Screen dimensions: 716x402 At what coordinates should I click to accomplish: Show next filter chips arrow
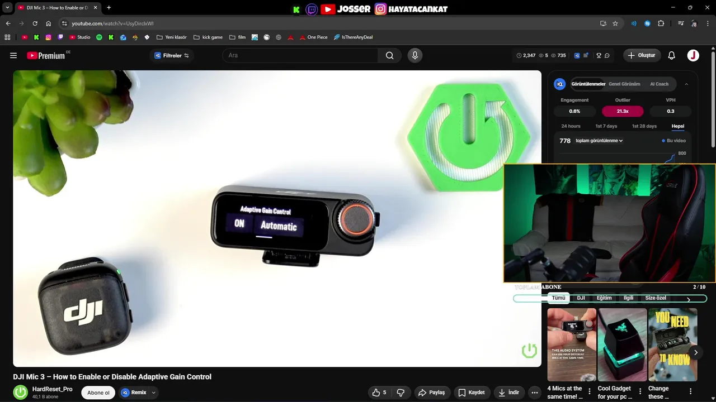coord(689,299)
